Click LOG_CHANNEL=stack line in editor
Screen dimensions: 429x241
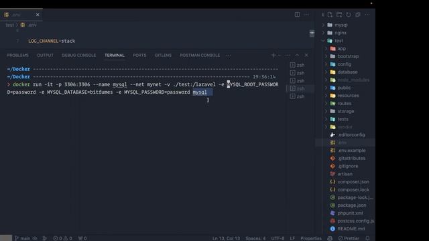(52, 41)
